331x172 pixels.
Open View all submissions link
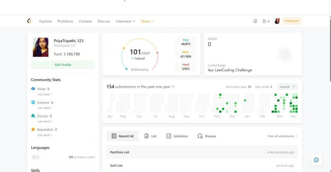[x=283, y=136]
